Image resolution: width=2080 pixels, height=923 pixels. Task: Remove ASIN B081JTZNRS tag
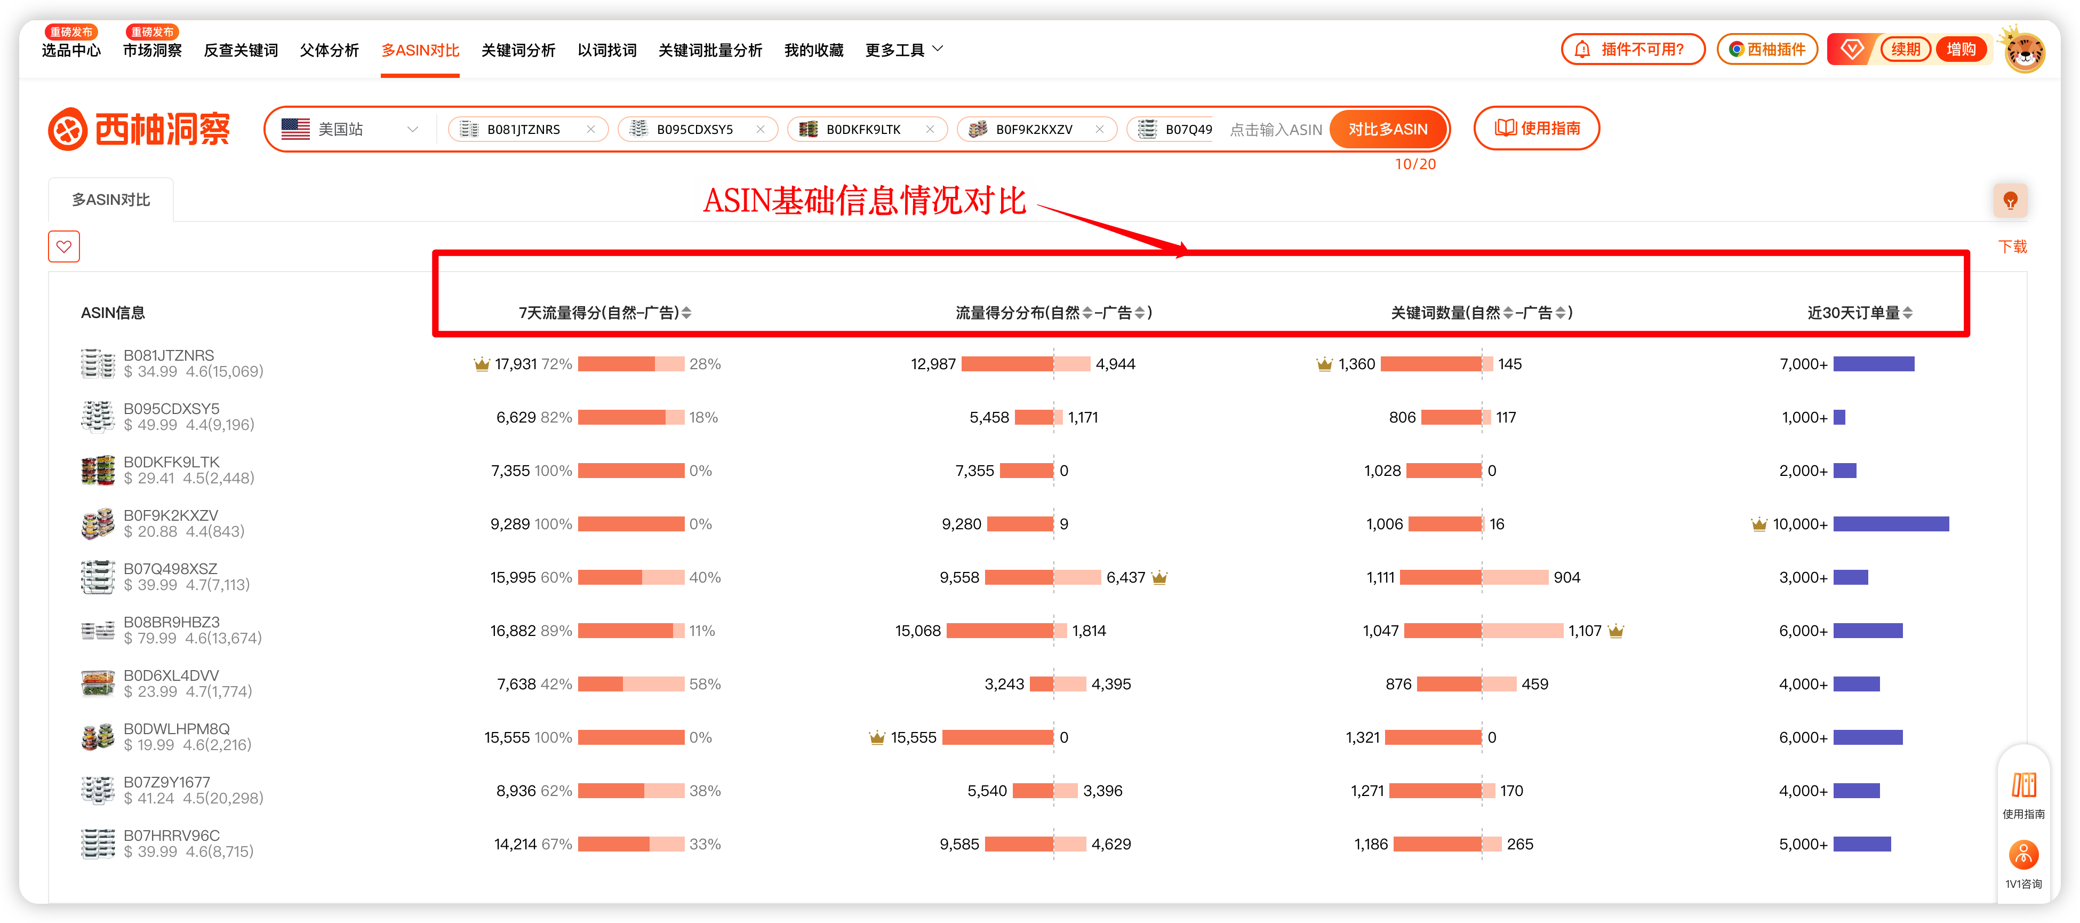coord(591,129)
